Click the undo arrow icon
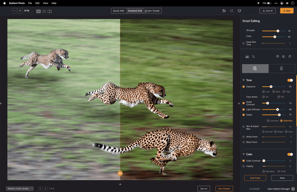 pos(224,11)
